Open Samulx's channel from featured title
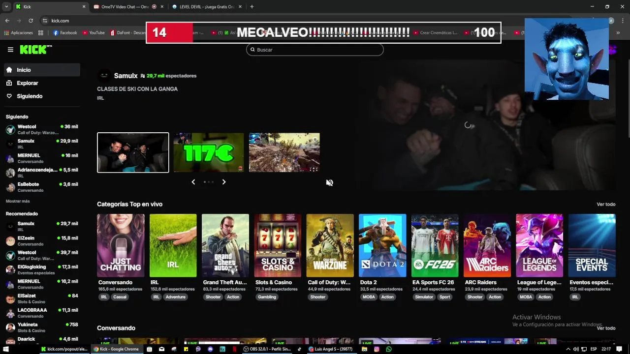Image resolution: width=630 pixels, height=354 pixels. point(126,76)
